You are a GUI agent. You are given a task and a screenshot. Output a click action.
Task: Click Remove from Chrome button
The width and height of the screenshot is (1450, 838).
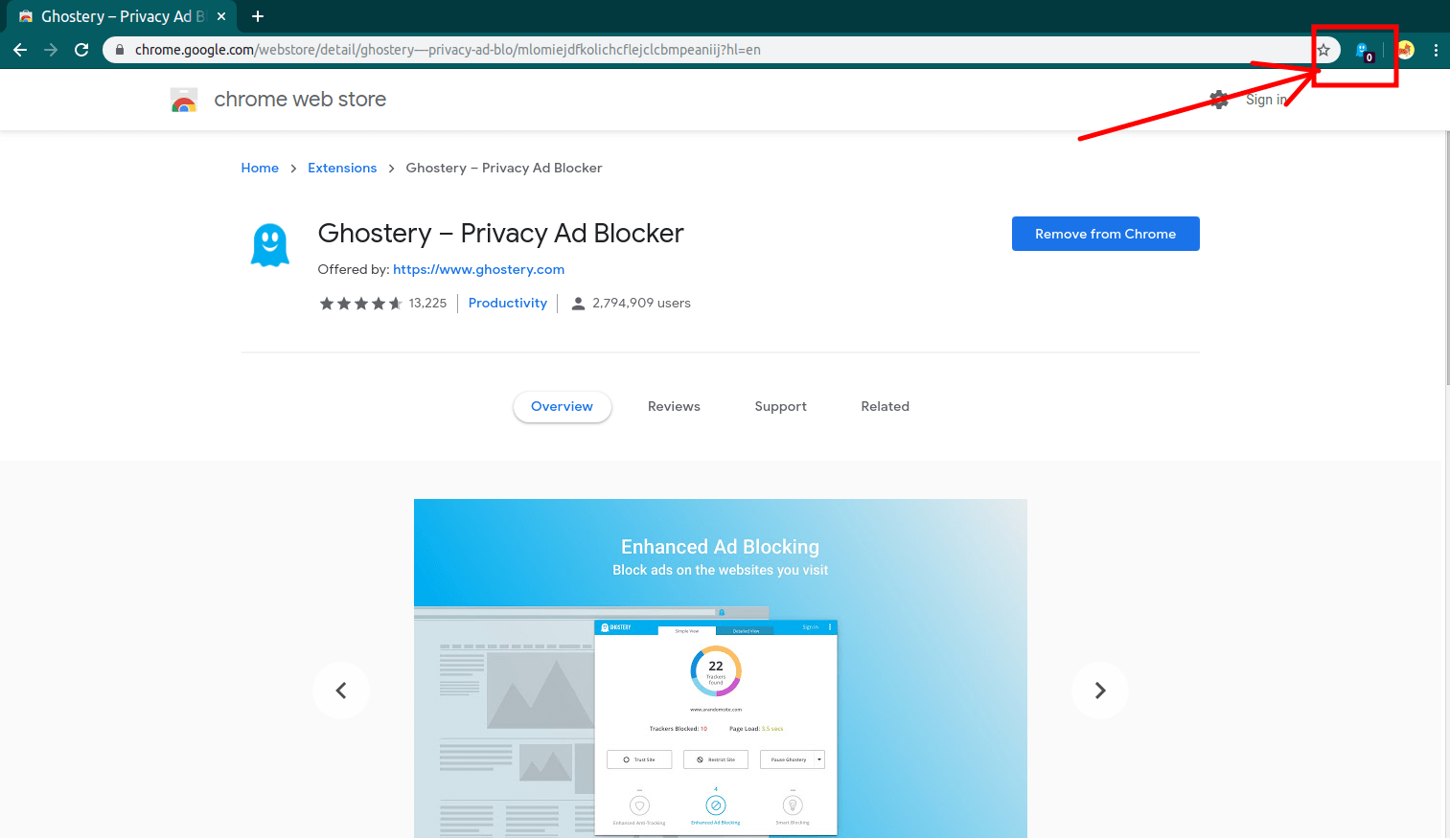pyautogui.click(x=1106, y=234)
